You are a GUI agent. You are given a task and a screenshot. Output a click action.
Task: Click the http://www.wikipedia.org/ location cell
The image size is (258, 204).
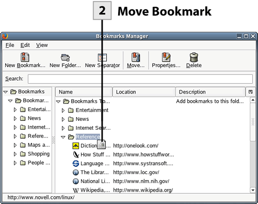[143, 190]
